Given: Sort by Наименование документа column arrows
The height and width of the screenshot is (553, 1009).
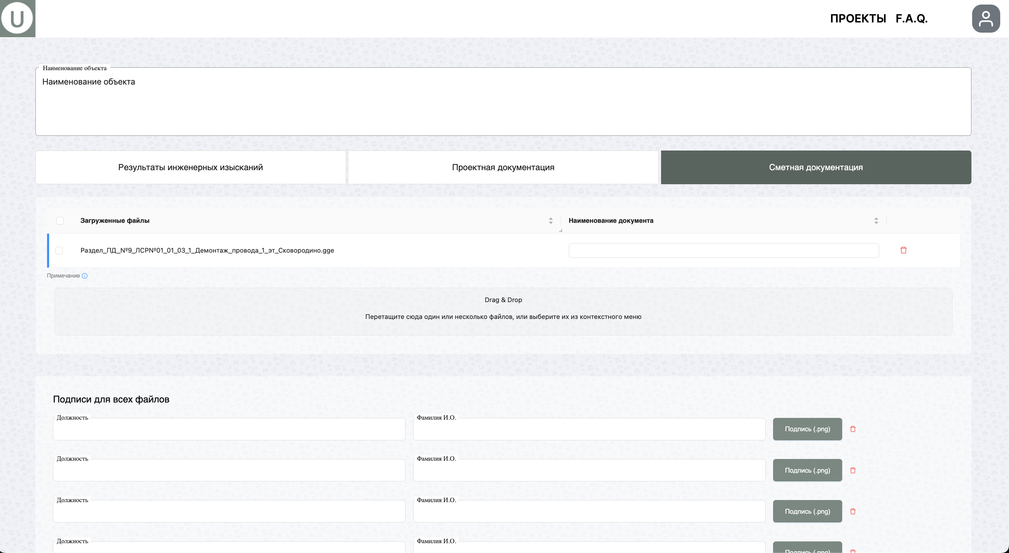Looking at the screenshot, I should (876, 221).
